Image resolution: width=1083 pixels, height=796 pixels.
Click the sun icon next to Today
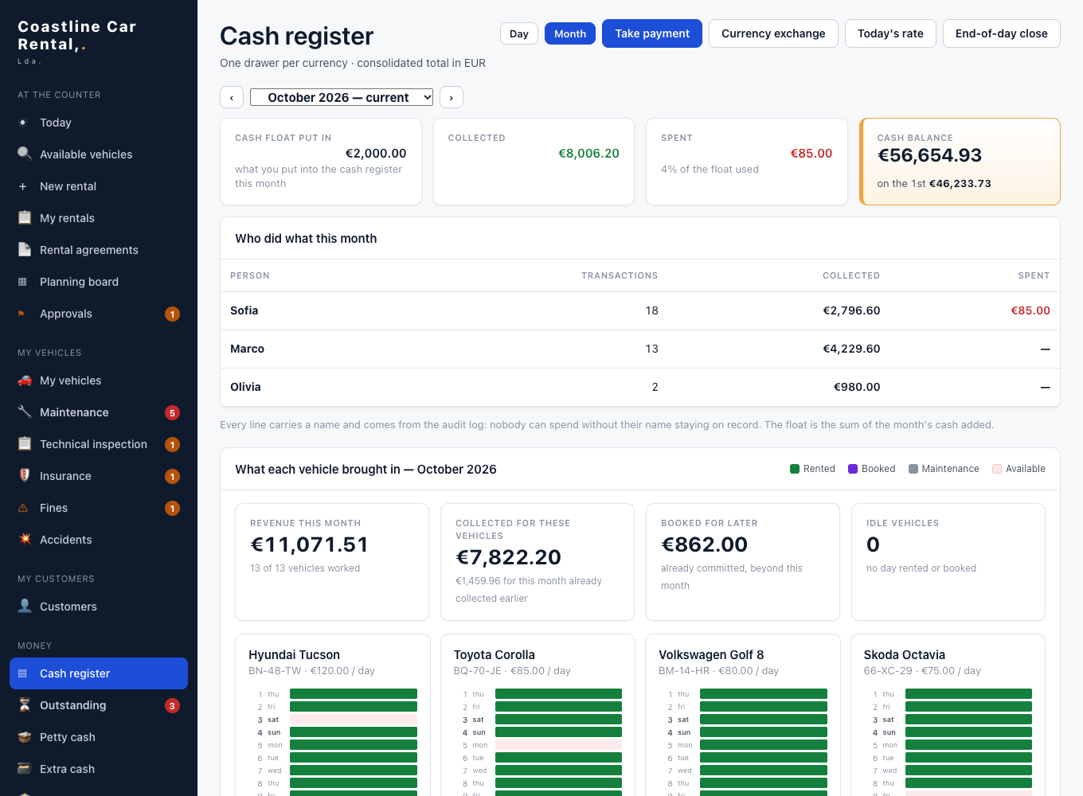coord(24,123)
